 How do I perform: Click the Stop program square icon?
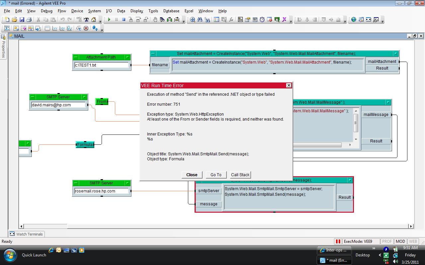pos(124,20)
